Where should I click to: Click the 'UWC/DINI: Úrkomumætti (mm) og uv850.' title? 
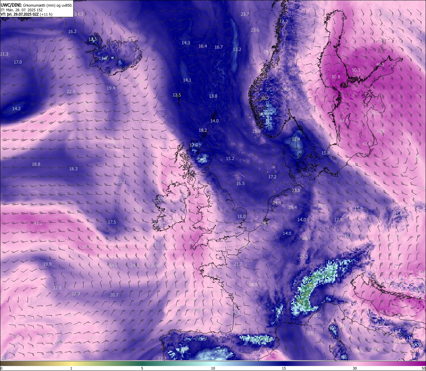(x=37, y=5)
